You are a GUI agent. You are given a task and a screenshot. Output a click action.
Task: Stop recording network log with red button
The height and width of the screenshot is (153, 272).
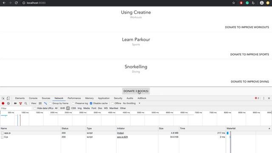pos(3,103)
